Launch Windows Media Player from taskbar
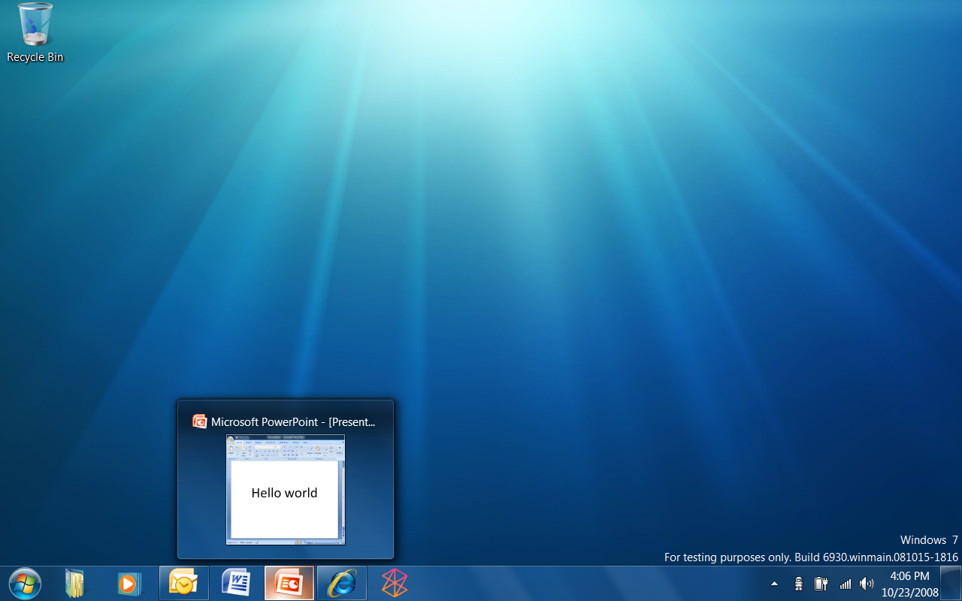 coord(128,583)
